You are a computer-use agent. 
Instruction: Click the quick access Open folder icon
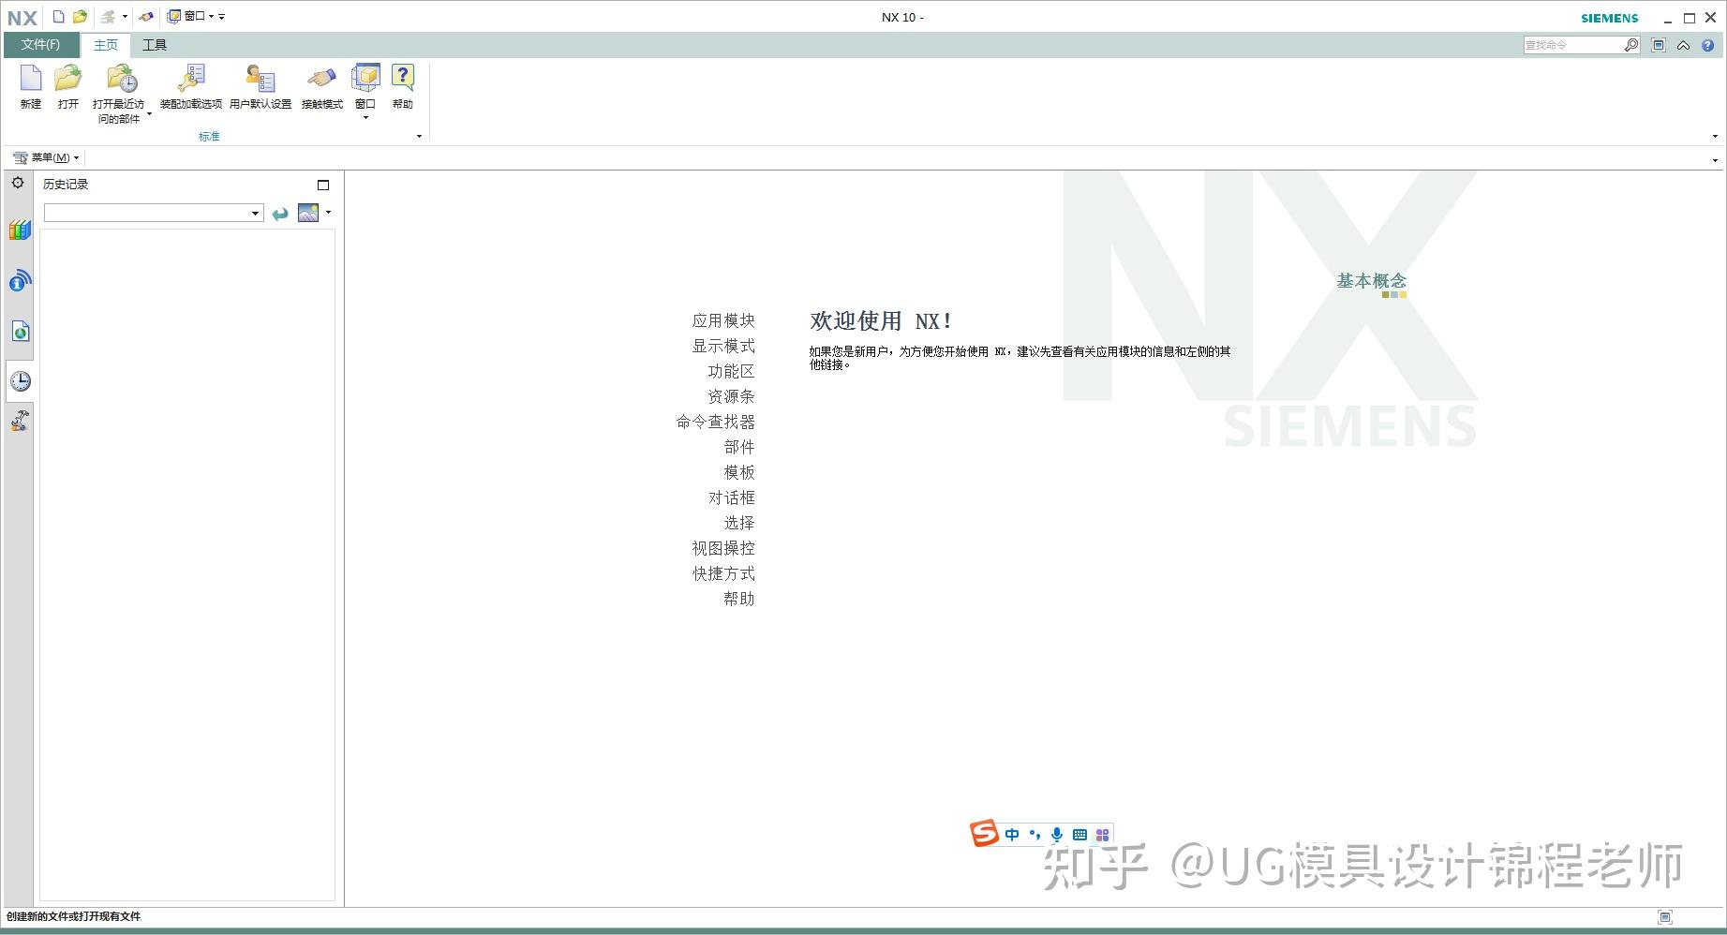81,17
